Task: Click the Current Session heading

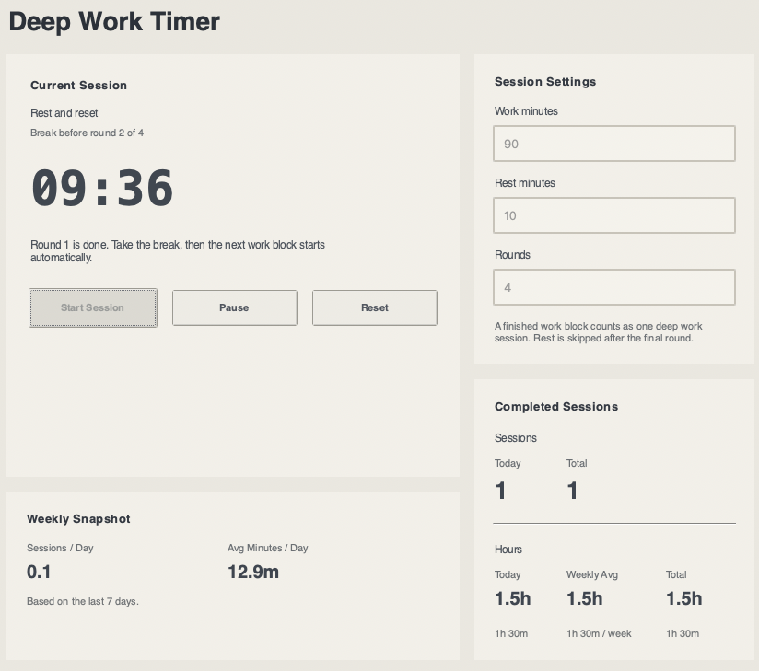Action: click(x=79, y=86)
